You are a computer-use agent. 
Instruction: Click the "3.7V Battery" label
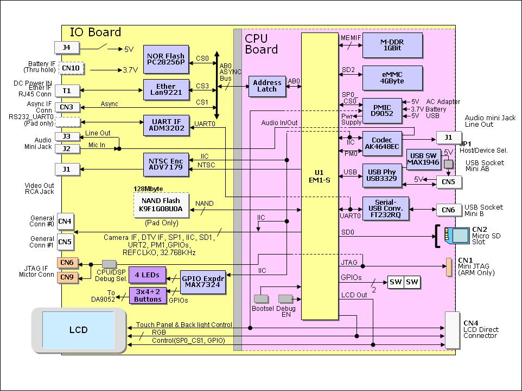point(428,109)
